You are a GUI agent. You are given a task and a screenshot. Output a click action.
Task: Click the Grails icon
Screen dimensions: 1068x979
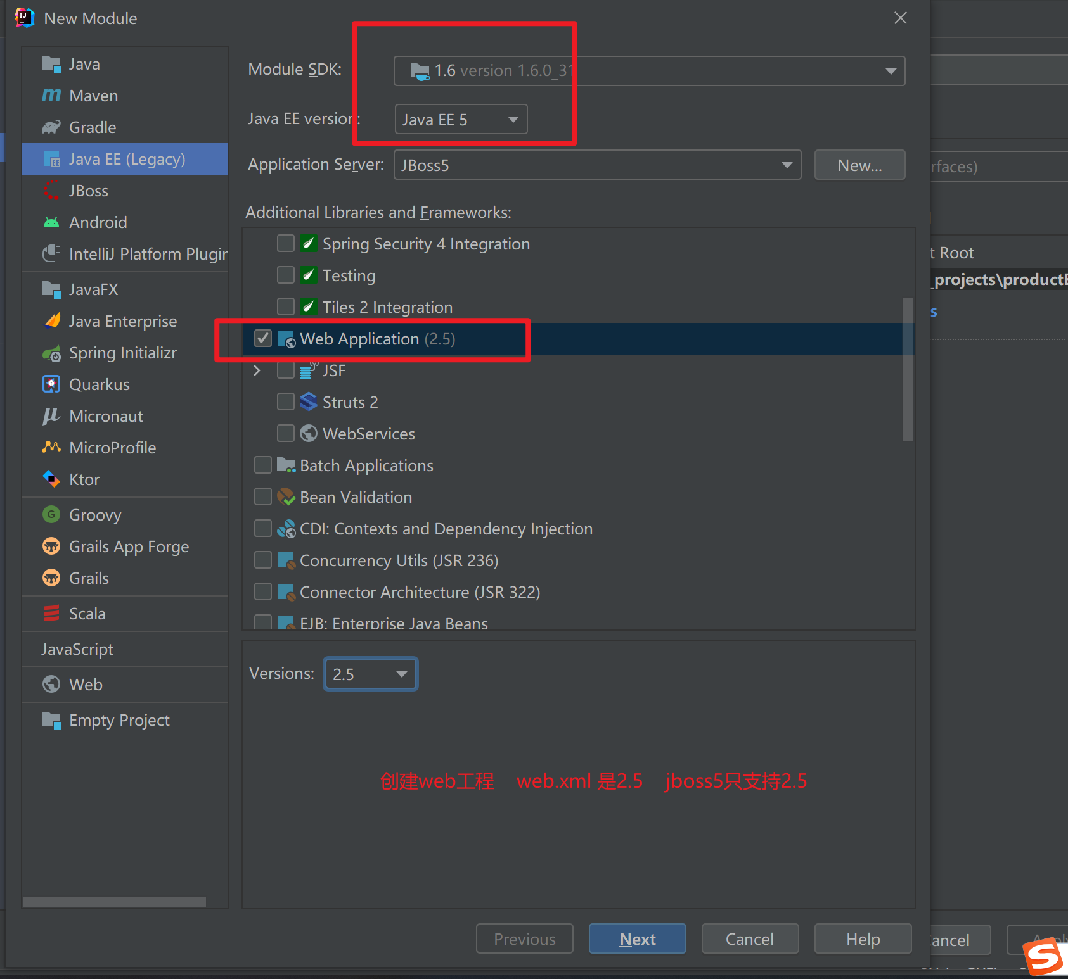(51, 578)
